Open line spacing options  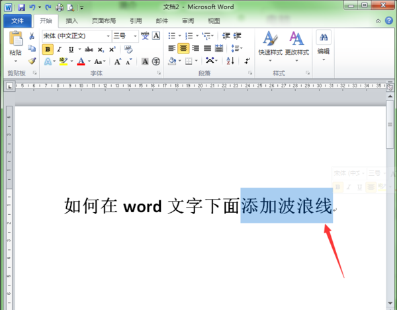(x=237, y=48)
